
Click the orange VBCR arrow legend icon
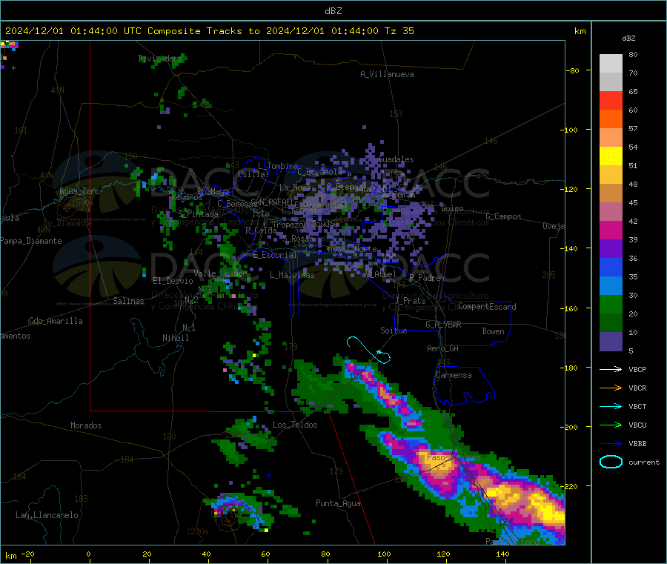tap(611, 388)
